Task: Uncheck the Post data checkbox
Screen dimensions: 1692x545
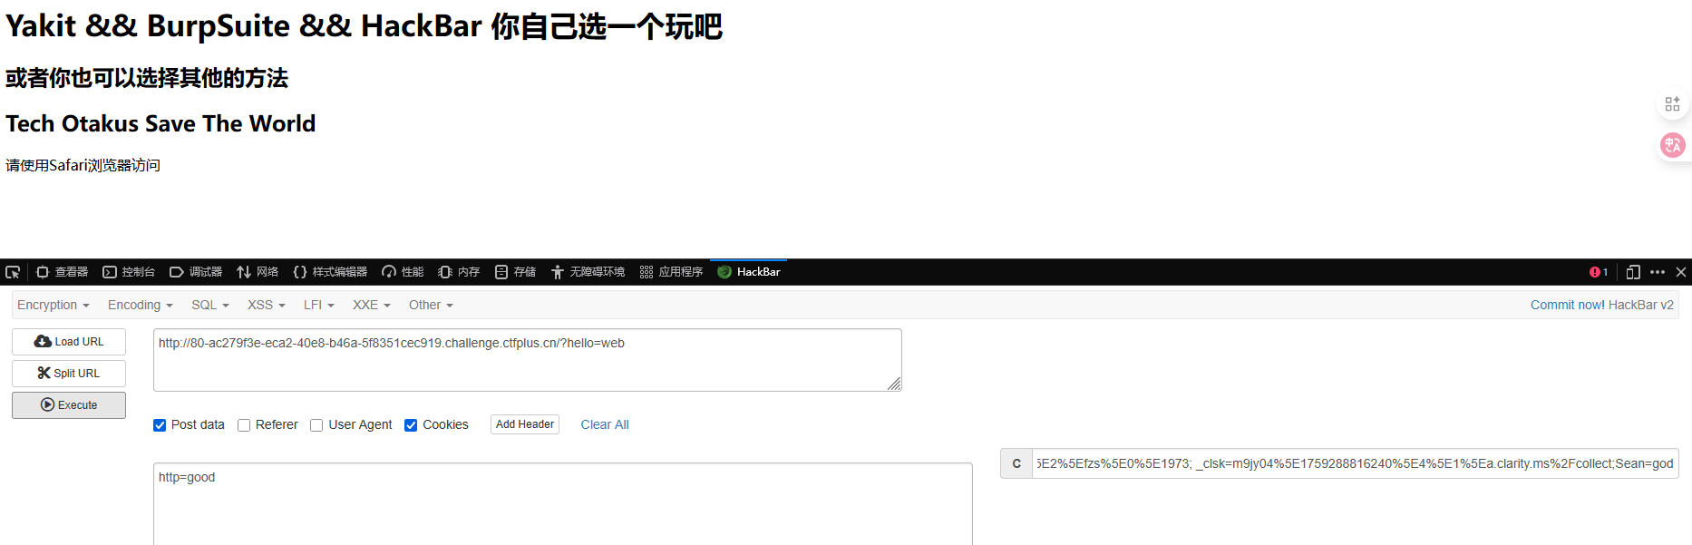Action: click(x=160, y=425)
